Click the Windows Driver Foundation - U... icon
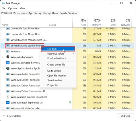The width and height of the screenshot is (136, 121). (8, 91)
